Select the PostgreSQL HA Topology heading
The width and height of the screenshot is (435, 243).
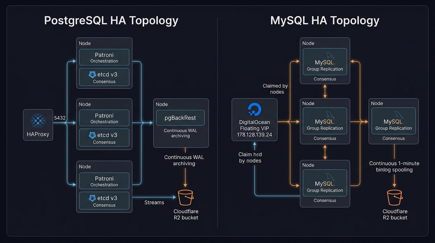point(111,21)
